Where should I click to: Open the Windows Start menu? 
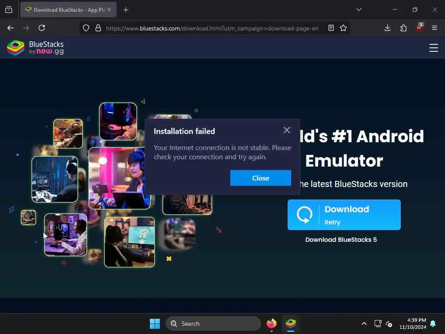click(155, 324)
